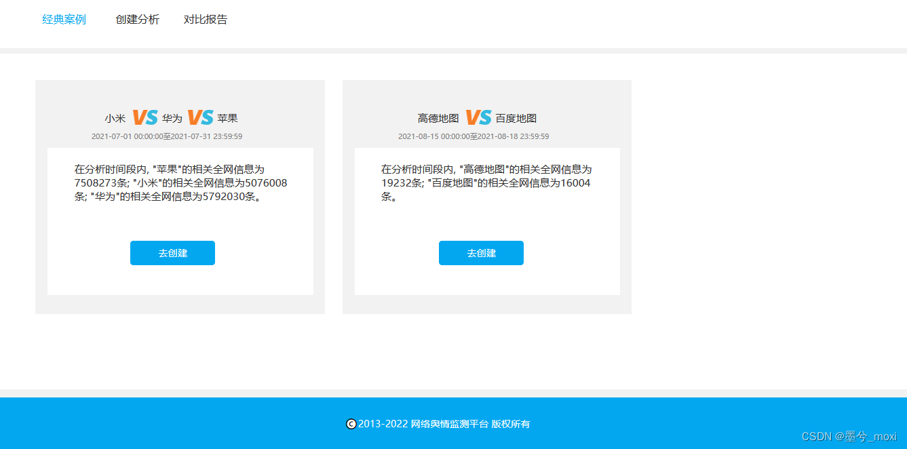907x449 pixels.
Task: Click the date range 2021-07-01 to 2021-07-31
Action: (x=167, y=136)
